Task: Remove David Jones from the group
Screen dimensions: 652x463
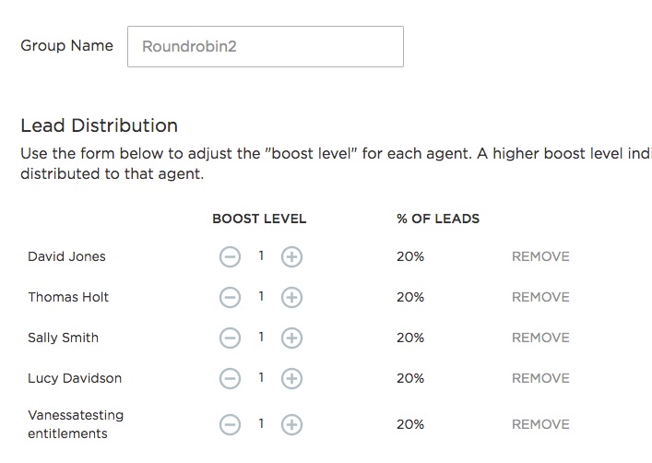Action: tap(540, 256)
